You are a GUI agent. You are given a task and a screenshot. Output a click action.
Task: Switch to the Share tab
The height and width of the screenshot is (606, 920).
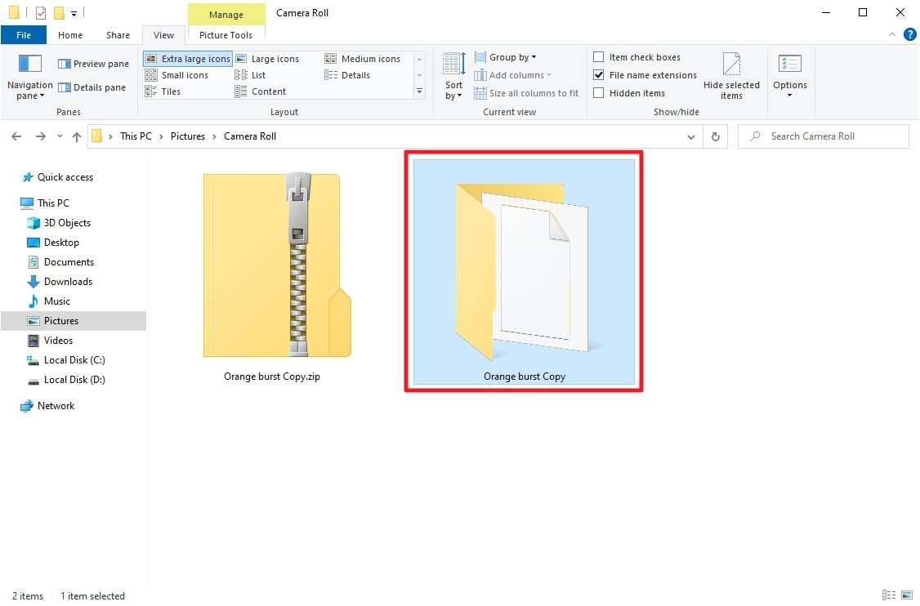pyautogui.click(x=118, y=35)
